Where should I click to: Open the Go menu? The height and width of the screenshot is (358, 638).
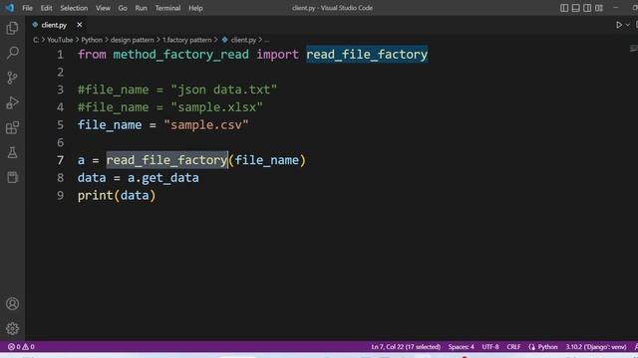(123, 8)
